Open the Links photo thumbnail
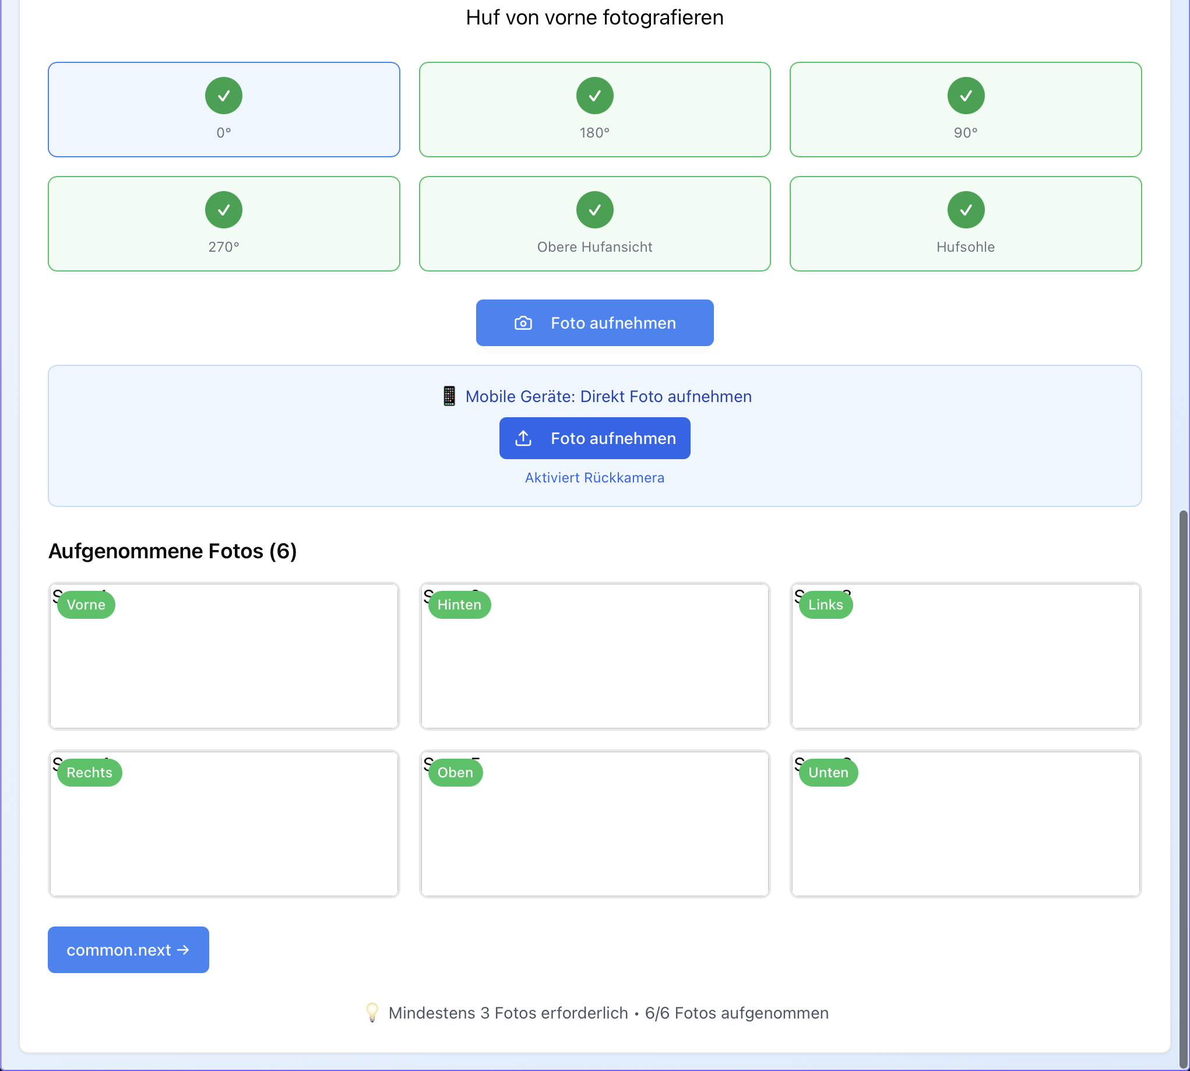Viewport: 1190px width, 1071px height. tap(965, 665)
